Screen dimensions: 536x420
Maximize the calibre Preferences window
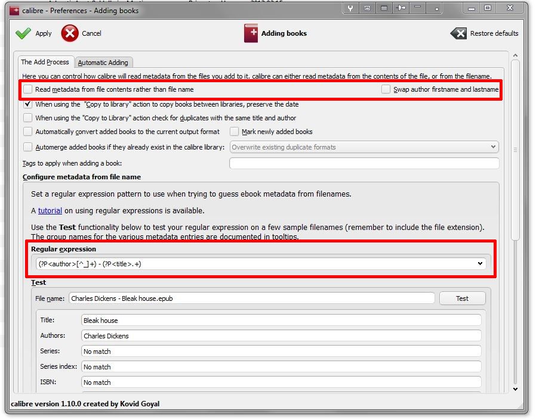[488, 8]
